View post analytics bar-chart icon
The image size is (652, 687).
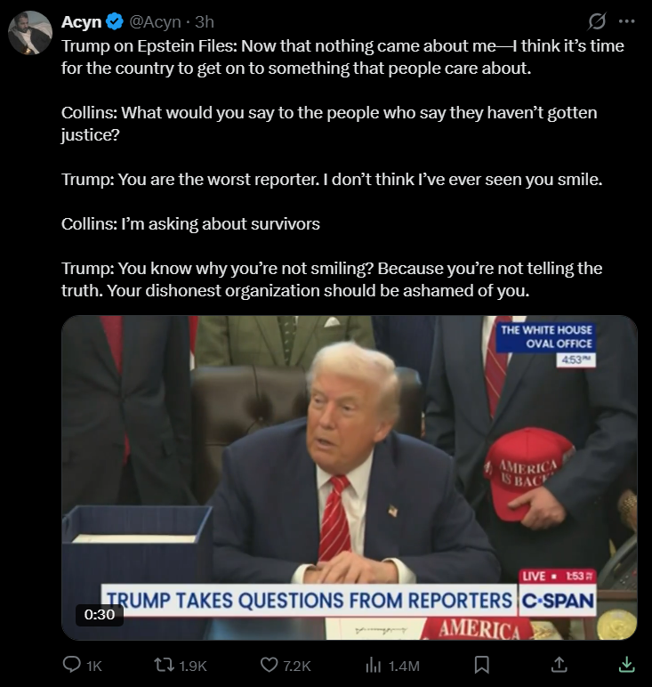click(x=373, y=666)
